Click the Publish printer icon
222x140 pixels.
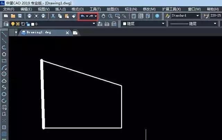[x=43, y=16]
